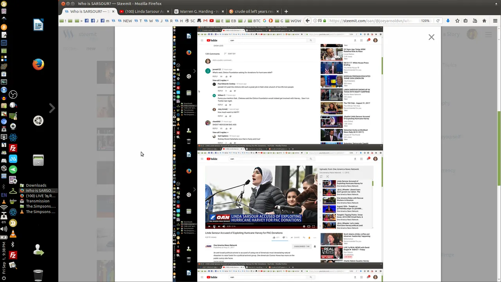Image resolution: width=501 pixels, height=282 pixels.
Task: Open the first Facebook bookmark
Action: pos(87,21)
